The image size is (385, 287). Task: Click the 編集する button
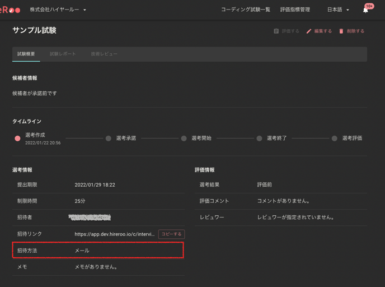click(x=319, y=31)
